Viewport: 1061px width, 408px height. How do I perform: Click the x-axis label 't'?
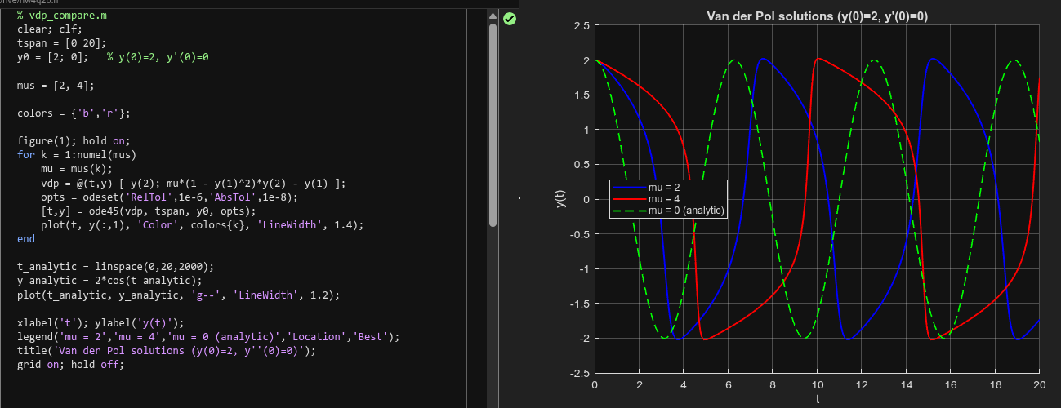[x=817, y=400]
